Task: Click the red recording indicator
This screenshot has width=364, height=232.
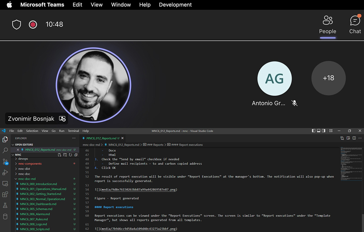Action: click(33, 25)
